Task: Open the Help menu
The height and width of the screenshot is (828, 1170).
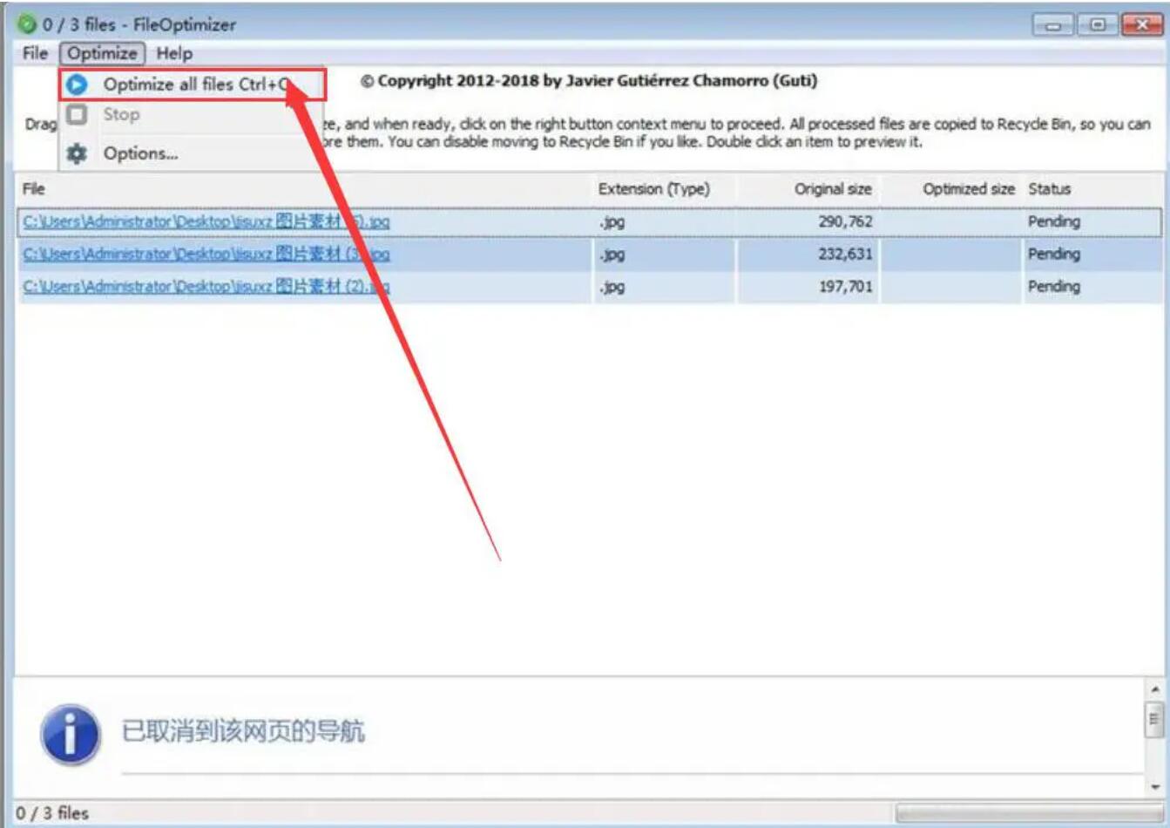Action: [174, 53]
